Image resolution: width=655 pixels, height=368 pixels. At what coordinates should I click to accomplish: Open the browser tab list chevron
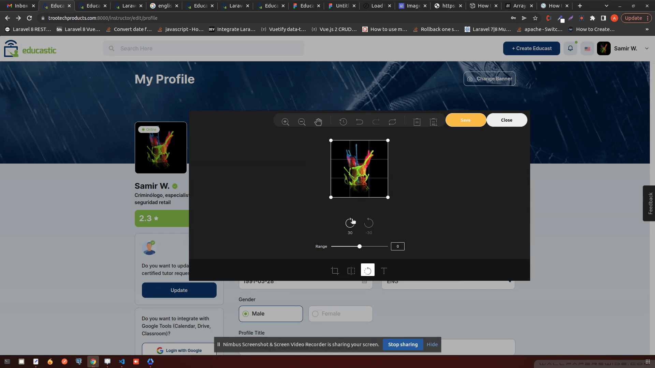tap(606, 6)
